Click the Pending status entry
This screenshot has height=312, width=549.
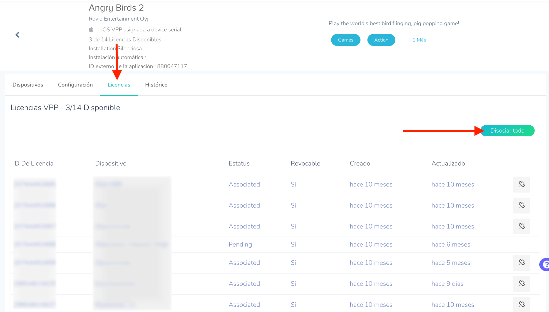click(240, 244)
